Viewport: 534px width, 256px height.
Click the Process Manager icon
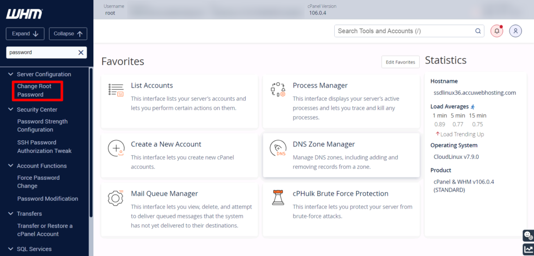click(278, 90)
